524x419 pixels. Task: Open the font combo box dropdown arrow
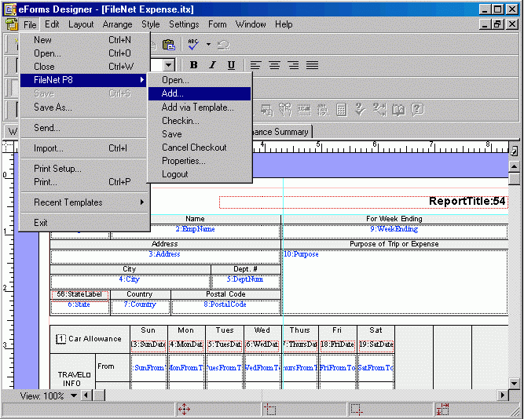tap(169, 65)
